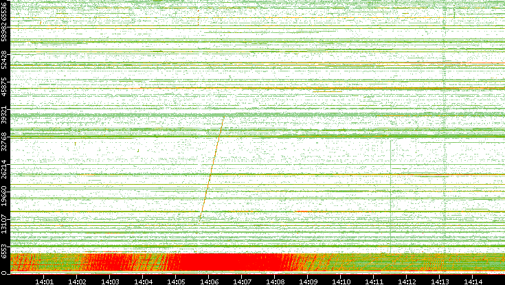Viewport: 505px width, 285px height.
Task: Click the orange horizontal band near 45875
Action: click(275, 89)
